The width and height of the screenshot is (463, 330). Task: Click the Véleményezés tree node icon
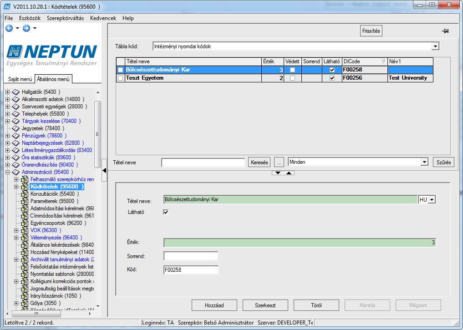[25, 238]
